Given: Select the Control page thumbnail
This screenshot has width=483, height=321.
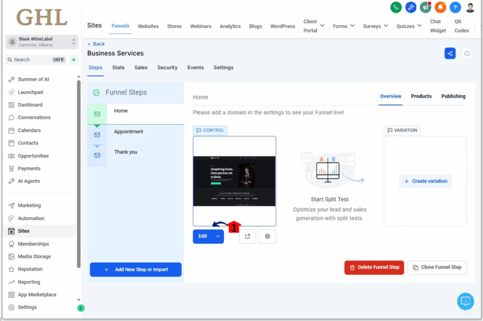Looking at the screenshot, I should (234, 181).
